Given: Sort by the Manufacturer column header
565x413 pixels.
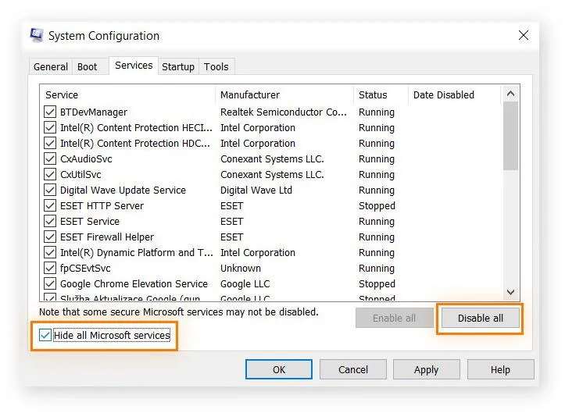Looking at the screenshot, I should click(x=284, y=95).
